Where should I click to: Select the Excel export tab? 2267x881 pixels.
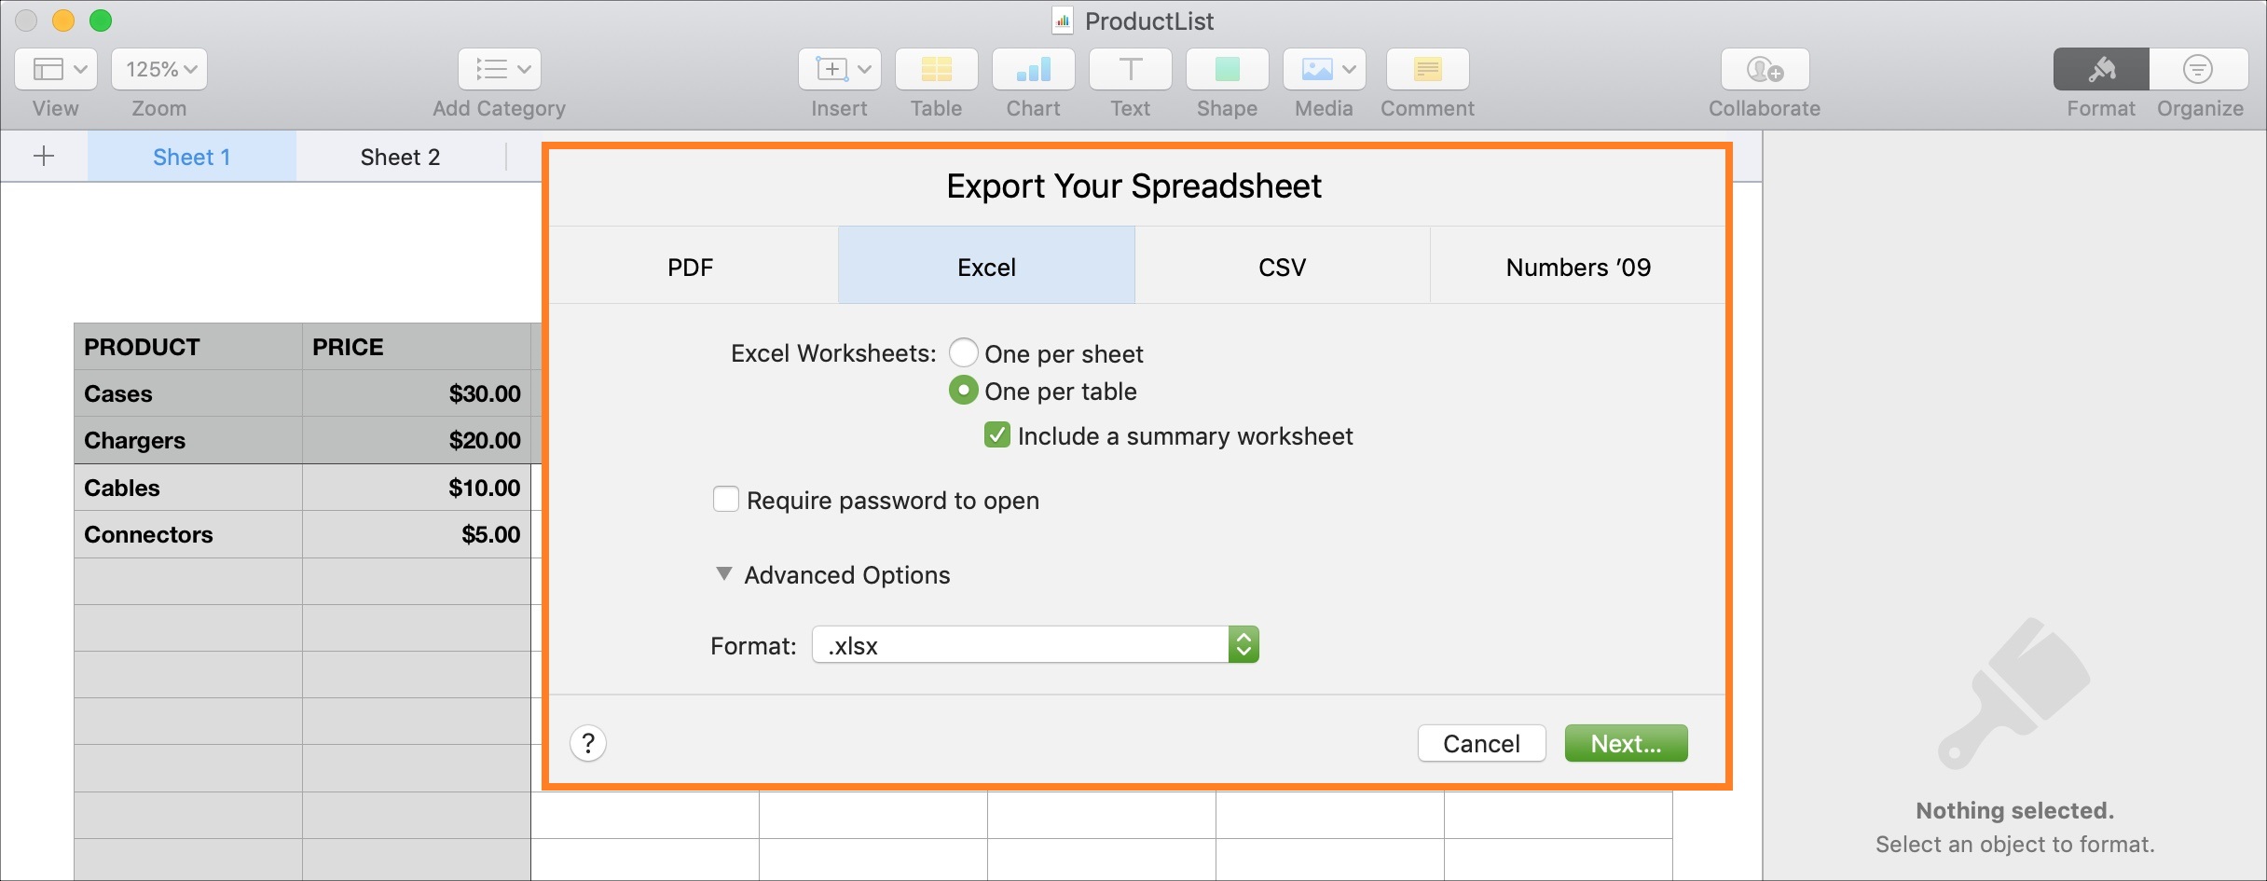pos(986,267)
